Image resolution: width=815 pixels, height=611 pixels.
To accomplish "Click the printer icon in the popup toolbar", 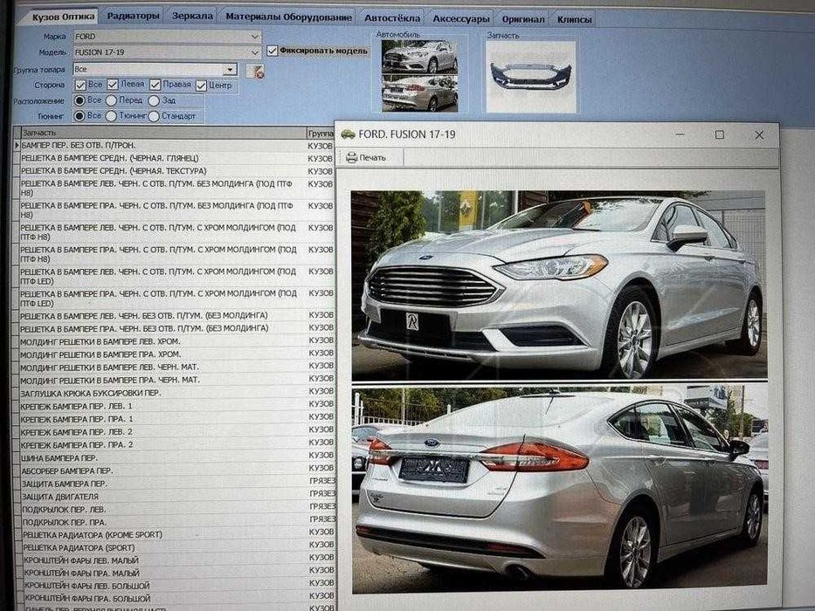I will click(x=351, y=157).
